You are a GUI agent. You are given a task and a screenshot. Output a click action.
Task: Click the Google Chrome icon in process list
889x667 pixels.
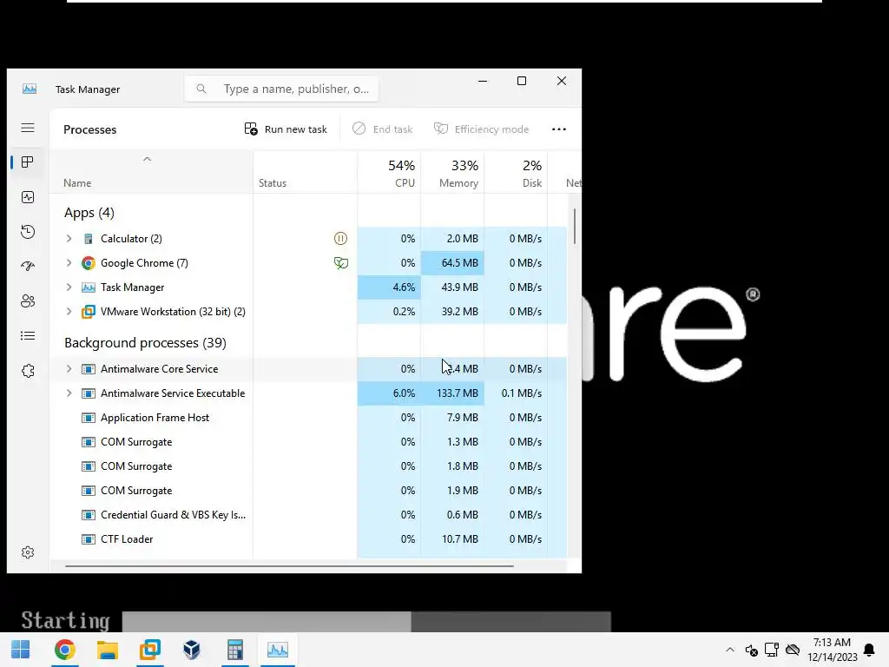point(89,263)
